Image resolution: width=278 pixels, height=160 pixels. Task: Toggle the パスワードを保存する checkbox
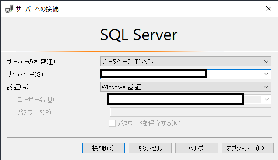click(112, 123)
